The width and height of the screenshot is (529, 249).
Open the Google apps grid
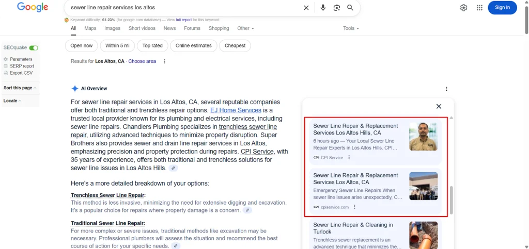coord(479,8)
